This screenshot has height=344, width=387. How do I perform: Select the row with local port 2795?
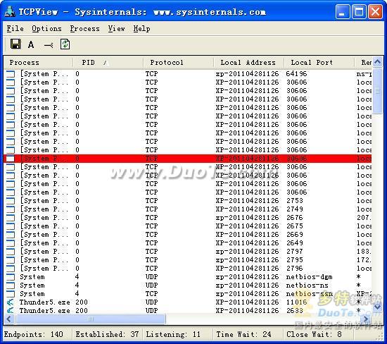coord(188,259)
